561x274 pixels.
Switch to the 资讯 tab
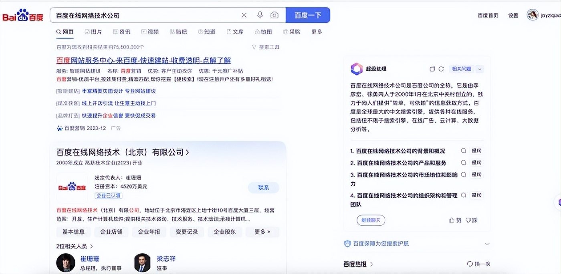(x=122, y=32)
